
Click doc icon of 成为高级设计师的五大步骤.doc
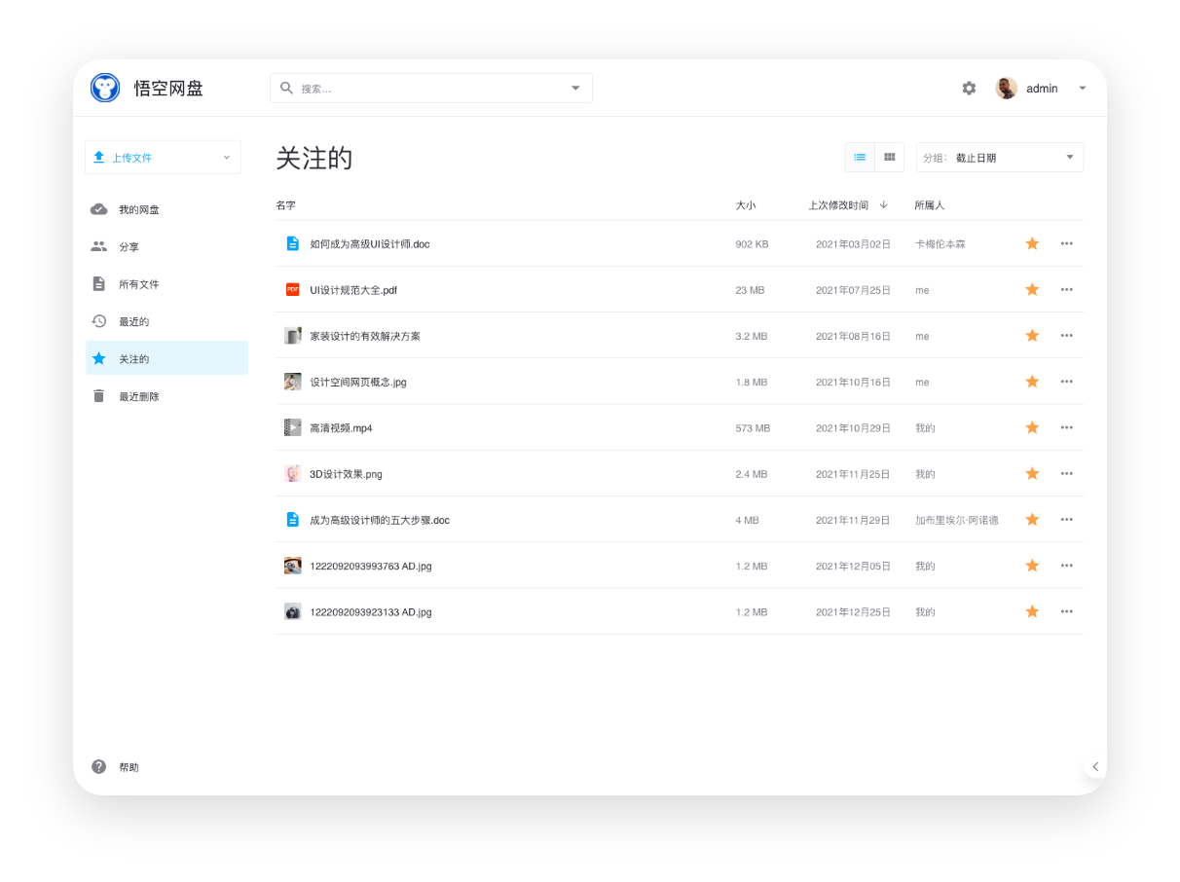(x=292, y=520)
